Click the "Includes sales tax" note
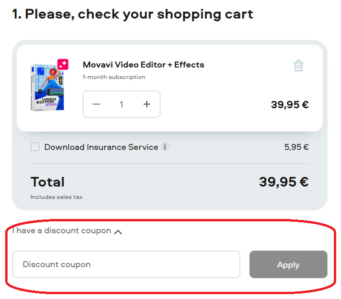This screenshot has height=299, width=341. pyautogui.click(x=56, y=197)
